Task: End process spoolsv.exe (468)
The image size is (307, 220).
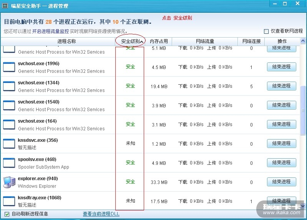Action: (x=282, y=163)
